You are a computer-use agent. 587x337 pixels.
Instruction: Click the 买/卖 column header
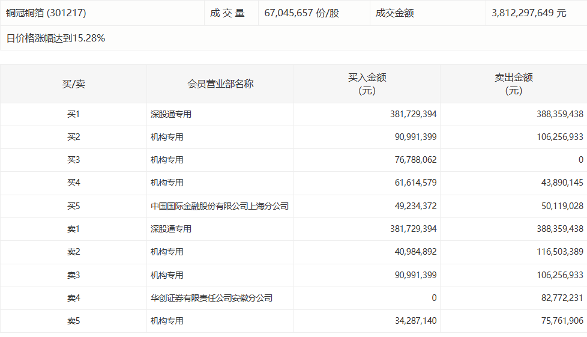73,84
